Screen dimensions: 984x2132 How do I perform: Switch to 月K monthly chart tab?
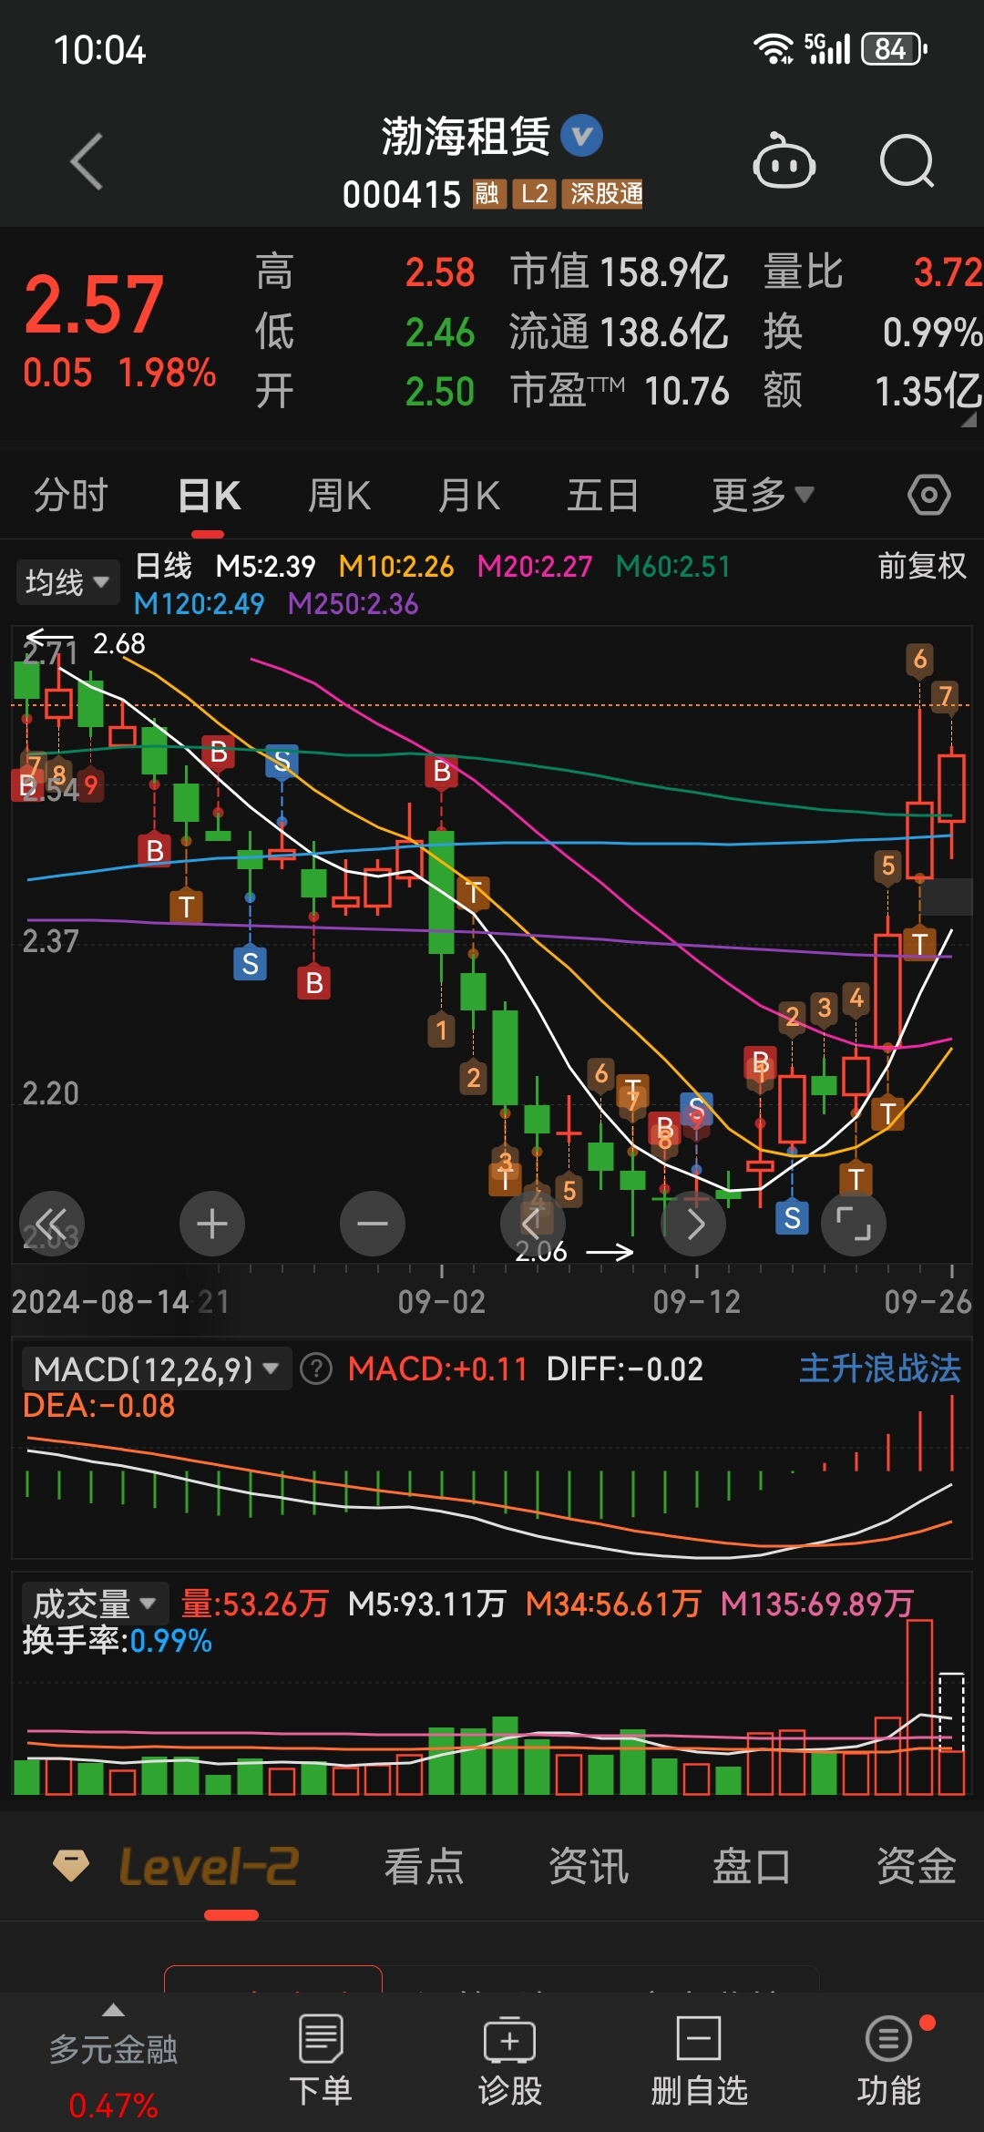tap(469, 496)
